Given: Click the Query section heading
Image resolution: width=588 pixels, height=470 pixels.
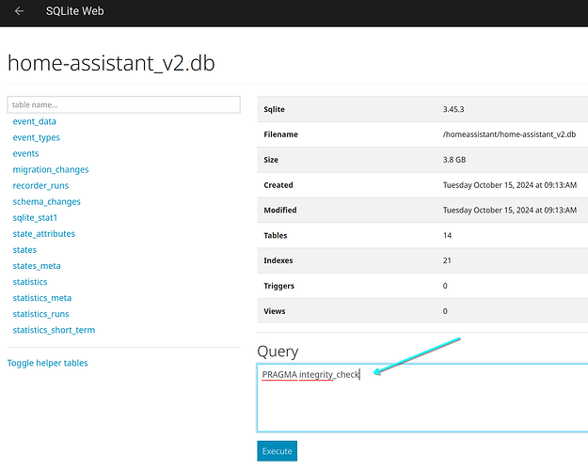Looking at the screenshot, I should click(x=278, y=352).
